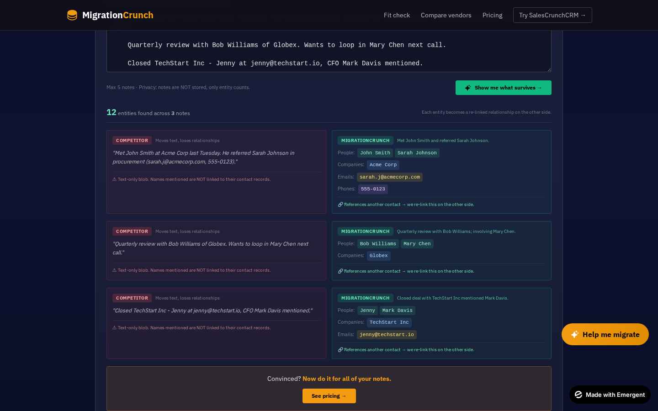Click the jenny@techstart.io email tag
The width and height of the screenshot is (658, 411).
387,335
